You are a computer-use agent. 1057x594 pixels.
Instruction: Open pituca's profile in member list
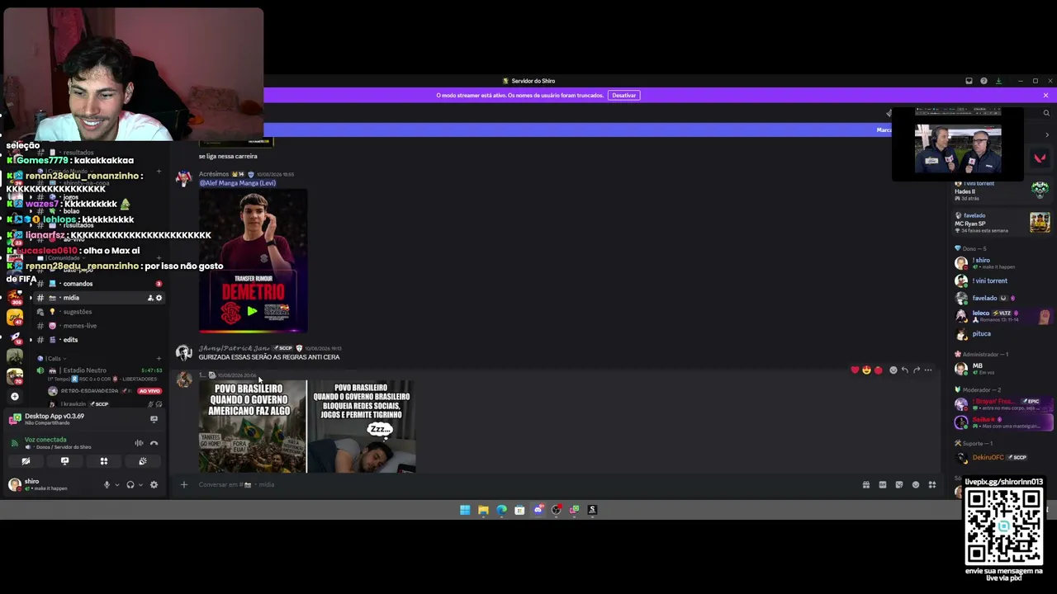click(1001, 334)
